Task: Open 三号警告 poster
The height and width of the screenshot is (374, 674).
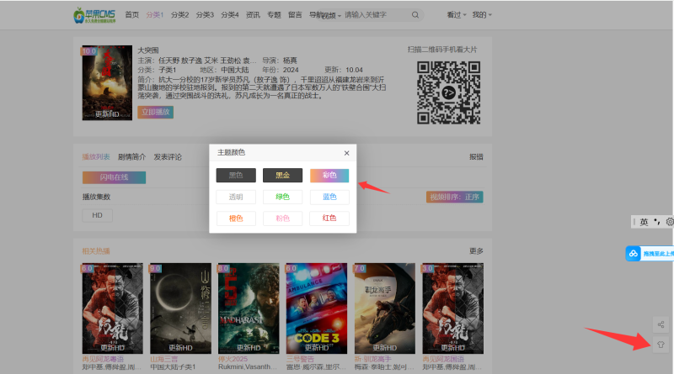Action: pyautogui.click(x=317, y=308)
